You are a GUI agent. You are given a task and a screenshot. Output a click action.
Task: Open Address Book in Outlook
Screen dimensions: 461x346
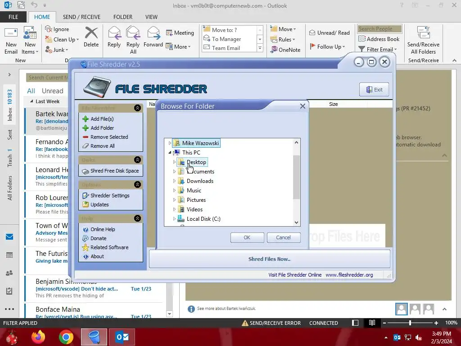pyautogui.click(x=379, y=39)
